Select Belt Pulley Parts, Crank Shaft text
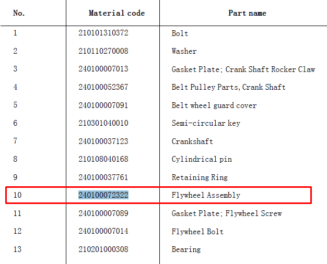The width and height of the screenshot is (327, 264). [228, 87]
